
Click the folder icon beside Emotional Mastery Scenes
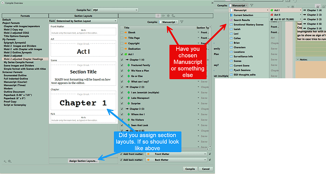click(231, 25)
